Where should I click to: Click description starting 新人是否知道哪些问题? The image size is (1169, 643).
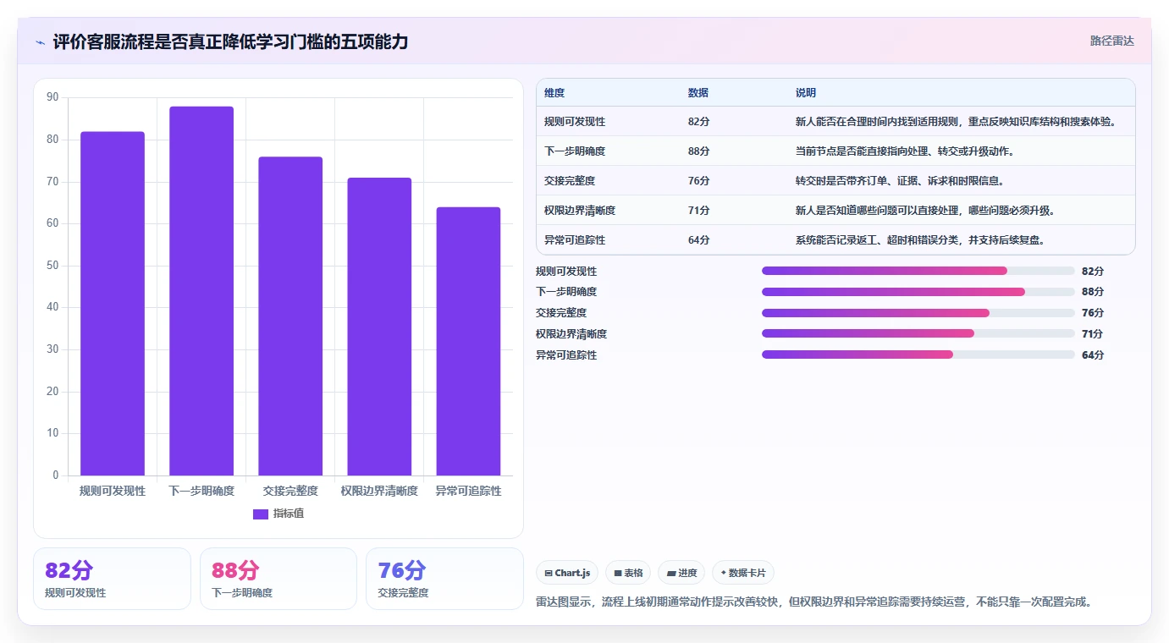925,211
